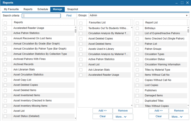This screenshot has height=121, width=191.
Task: Click Add >> under Report List
Action: pyautogui.click(x=159, y=111)
